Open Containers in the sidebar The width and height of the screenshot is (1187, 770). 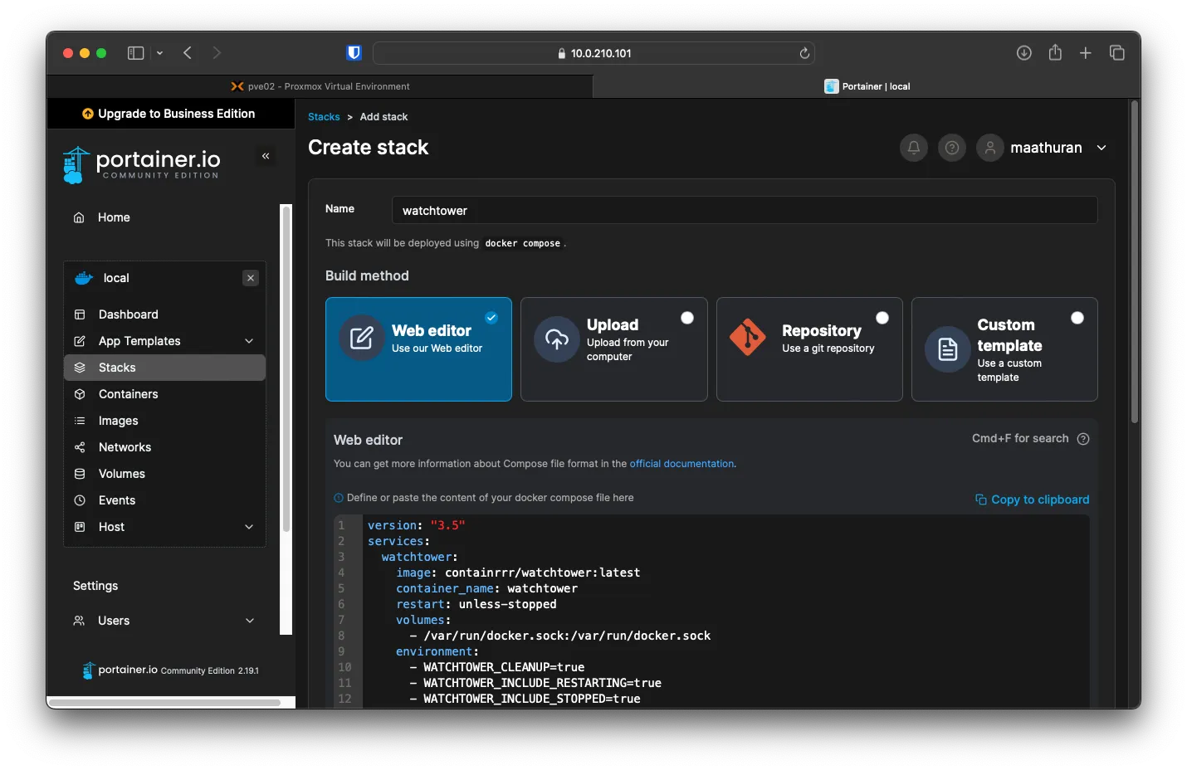pos(128,394)
